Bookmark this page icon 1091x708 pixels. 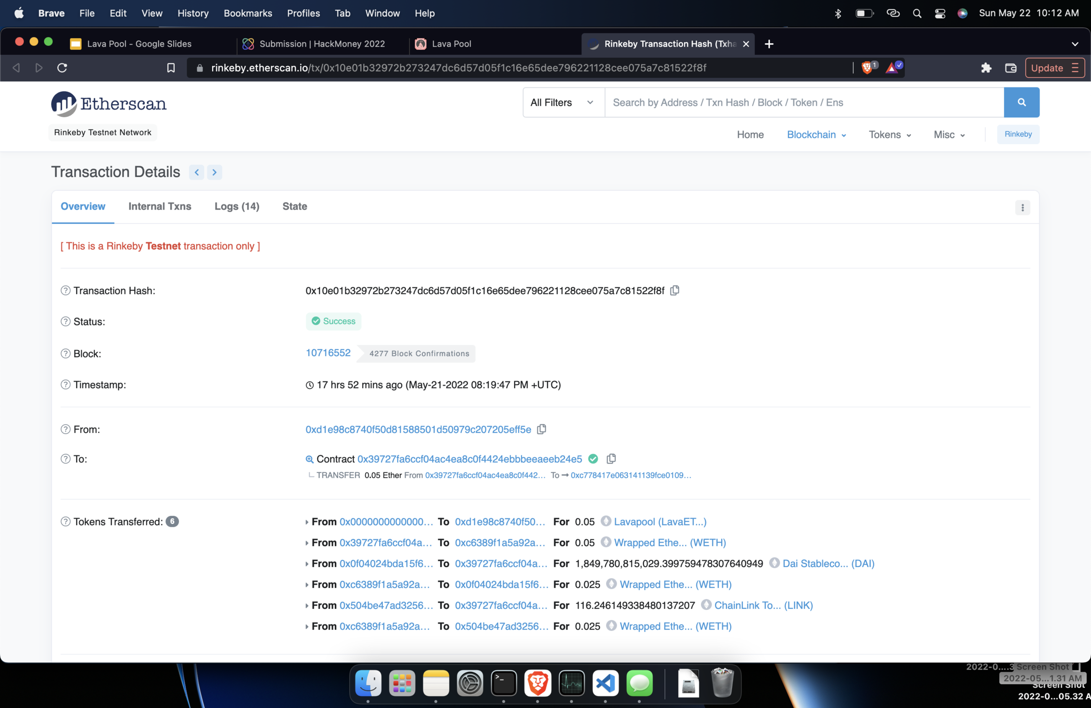(x=171, y=68)
